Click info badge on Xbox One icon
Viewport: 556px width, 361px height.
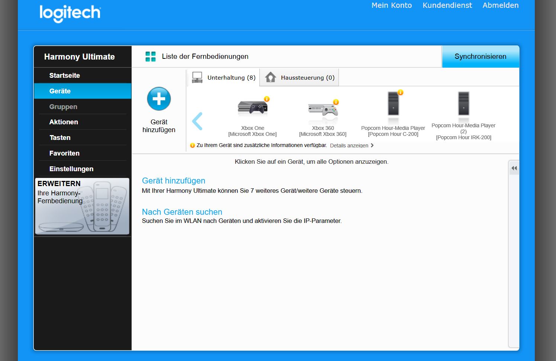click(267, 99)
